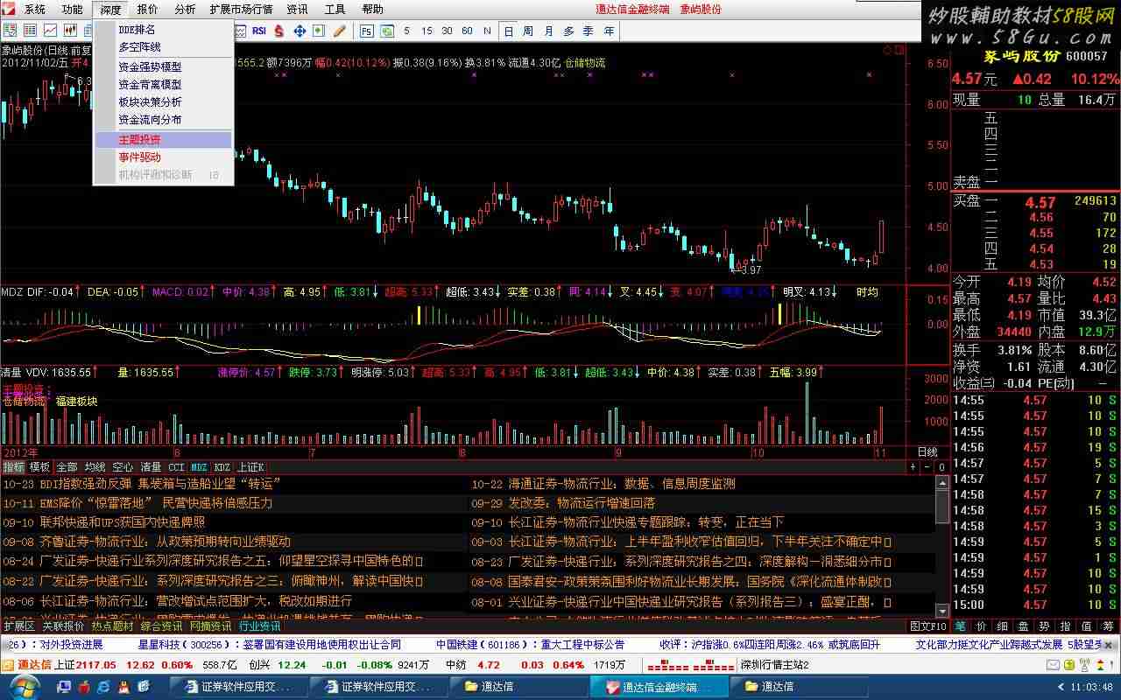Open the 分析 menu
The width and height of the screenshot is (1121, 700).
(185, 10)
